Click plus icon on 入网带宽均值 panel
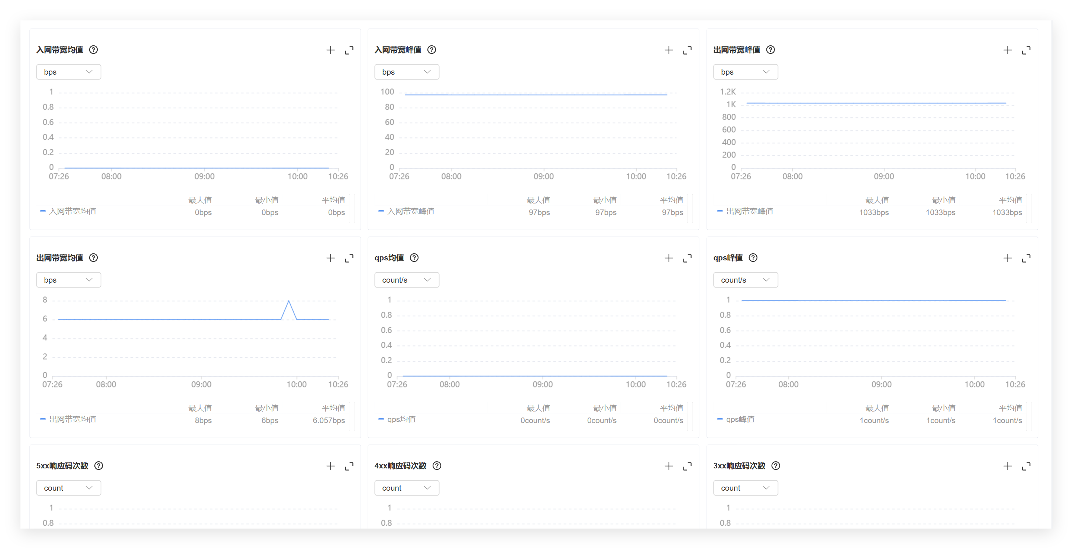The width and height of the screenshot is (1073, 549). (330, 50)
